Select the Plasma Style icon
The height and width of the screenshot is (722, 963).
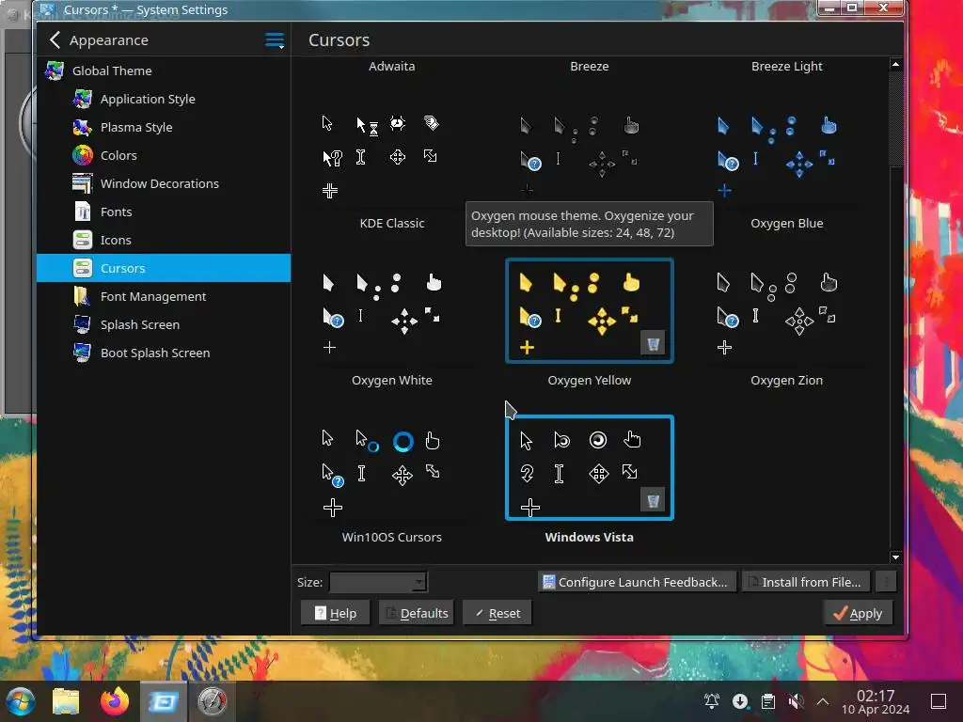pos(83,127)
